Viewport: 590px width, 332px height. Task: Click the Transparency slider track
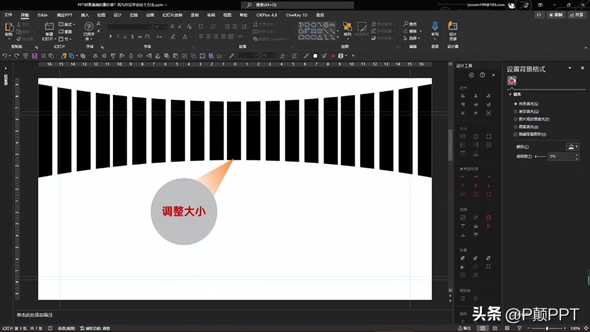coord(541,157)
